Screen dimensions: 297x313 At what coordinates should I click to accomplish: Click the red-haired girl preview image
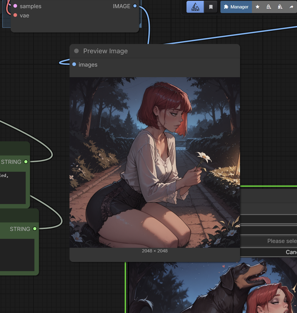click(155, 162)
